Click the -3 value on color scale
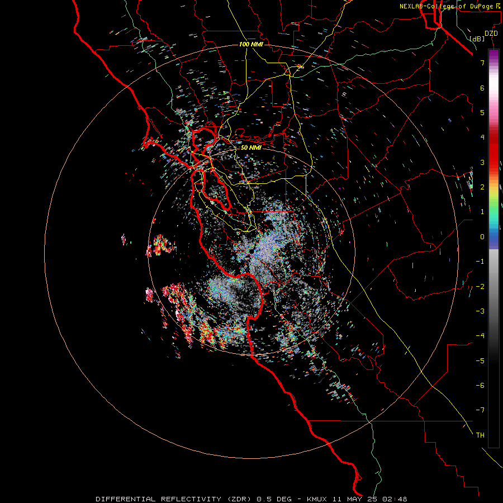The height and width of the screenshot is (503, 503). tap(480, 311)
